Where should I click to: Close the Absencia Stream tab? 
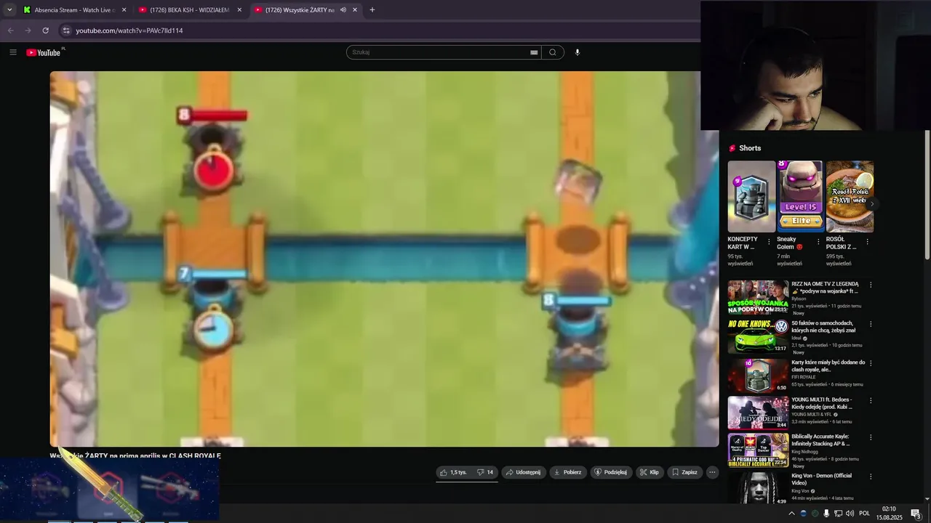tap(124, 10)
